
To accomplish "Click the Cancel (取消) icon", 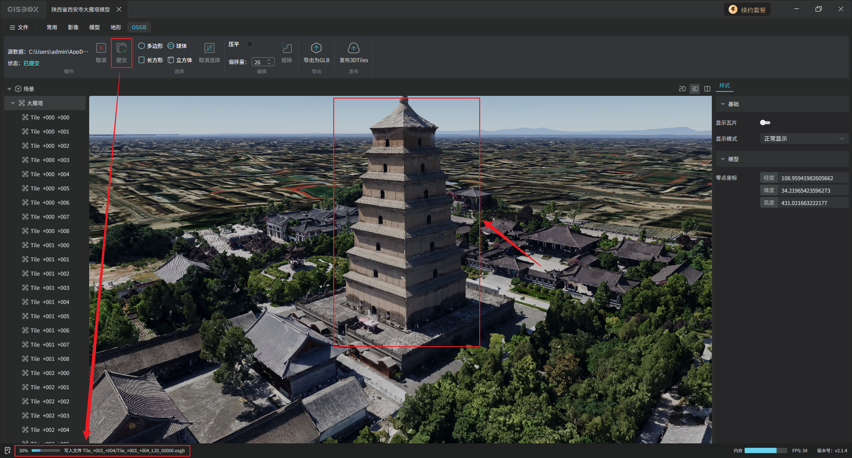I will pos(101,49).
